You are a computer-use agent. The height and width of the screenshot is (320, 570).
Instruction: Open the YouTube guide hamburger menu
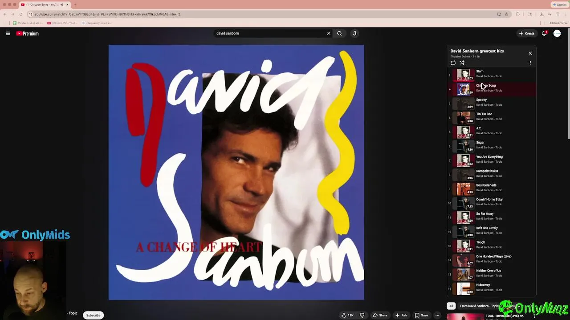click(8, 33)
